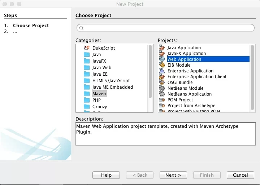
Task: Click the Java Web folder icon
Action: tap(87, 67)
